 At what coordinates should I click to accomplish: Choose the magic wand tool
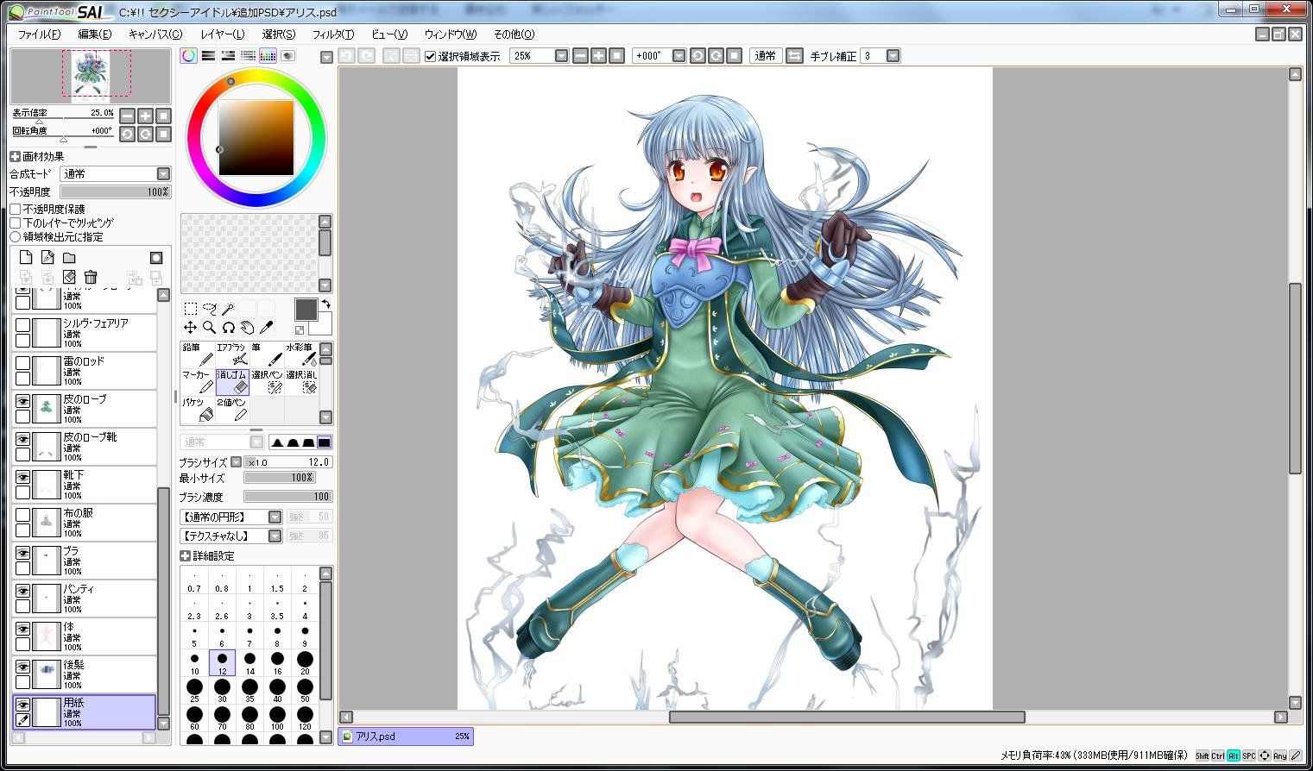coord(228,309)
